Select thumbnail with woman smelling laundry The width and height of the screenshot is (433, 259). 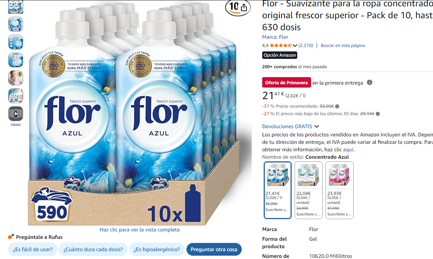click(15, 78)
